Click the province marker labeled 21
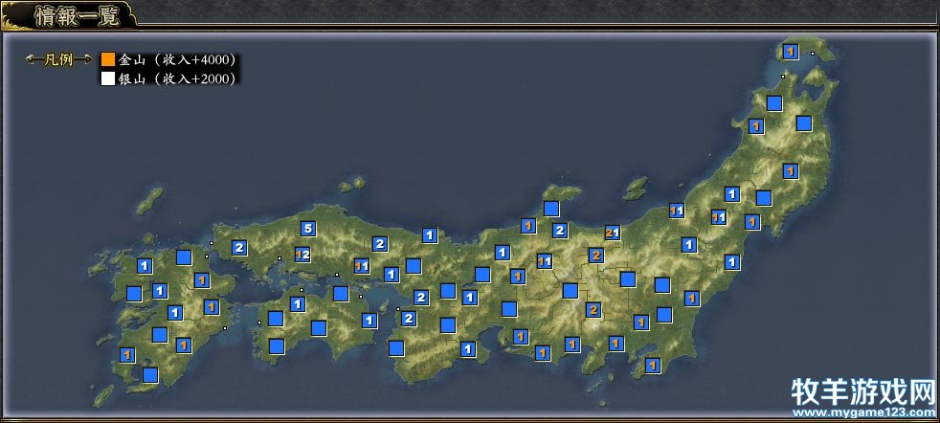Screen dimensions: 940x423 point(613,233)
